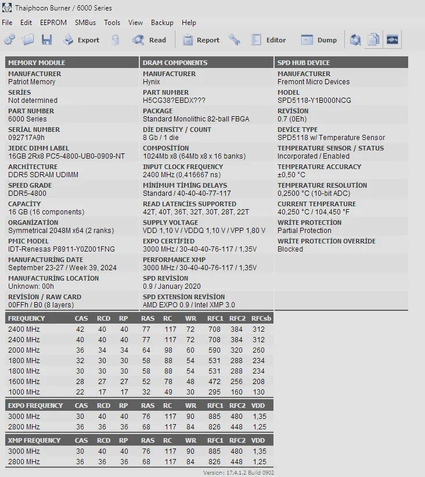Select the 1000 MHz timing row

point(139,392)
